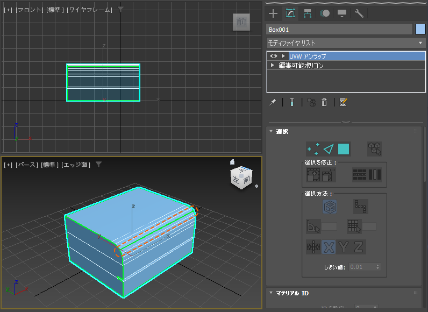Toggle Mirror Selection symmetry icon
The height and width of the screenshot is (312, 428).
(313, 247)
